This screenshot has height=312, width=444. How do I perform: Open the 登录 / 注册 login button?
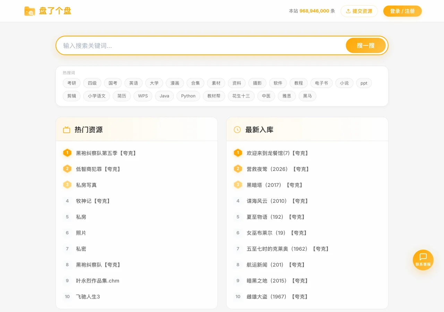(402, 11)
